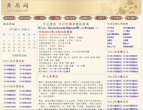The image size is (143, 110).
Task: Select day 30 in the calendar
Action: tap(19, 51)
